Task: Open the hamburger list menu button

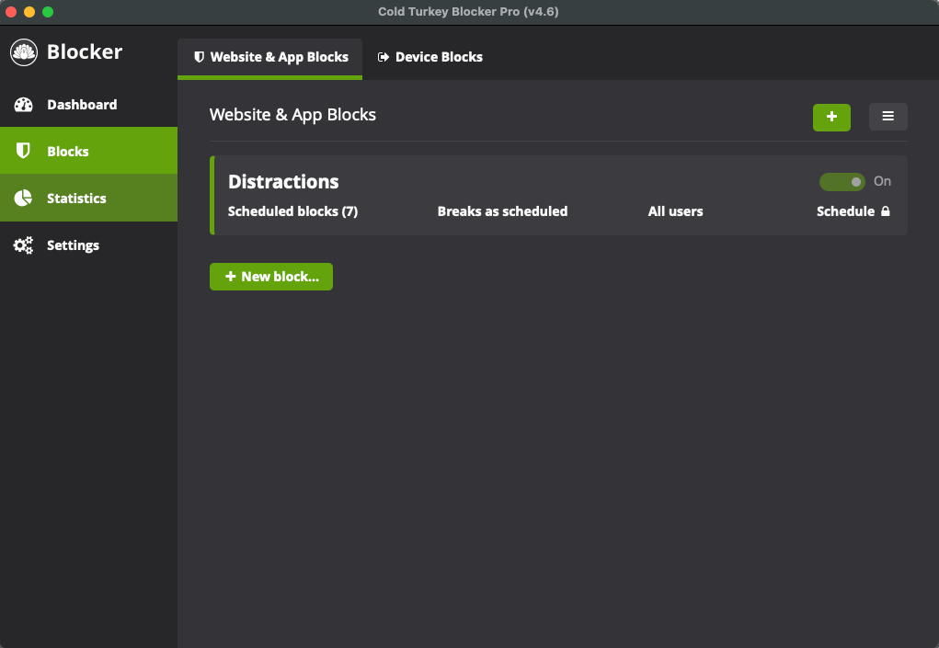Action: (x=888, y=117)
